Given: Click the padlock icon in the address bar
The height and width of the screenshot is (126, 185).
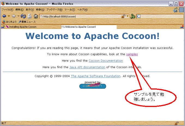Looking at the screenshot, I should [x=123, y=16].
